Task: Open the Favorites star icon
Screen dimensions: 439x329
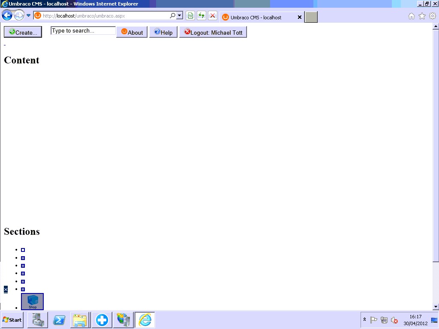Action: [x=422, y=16]
